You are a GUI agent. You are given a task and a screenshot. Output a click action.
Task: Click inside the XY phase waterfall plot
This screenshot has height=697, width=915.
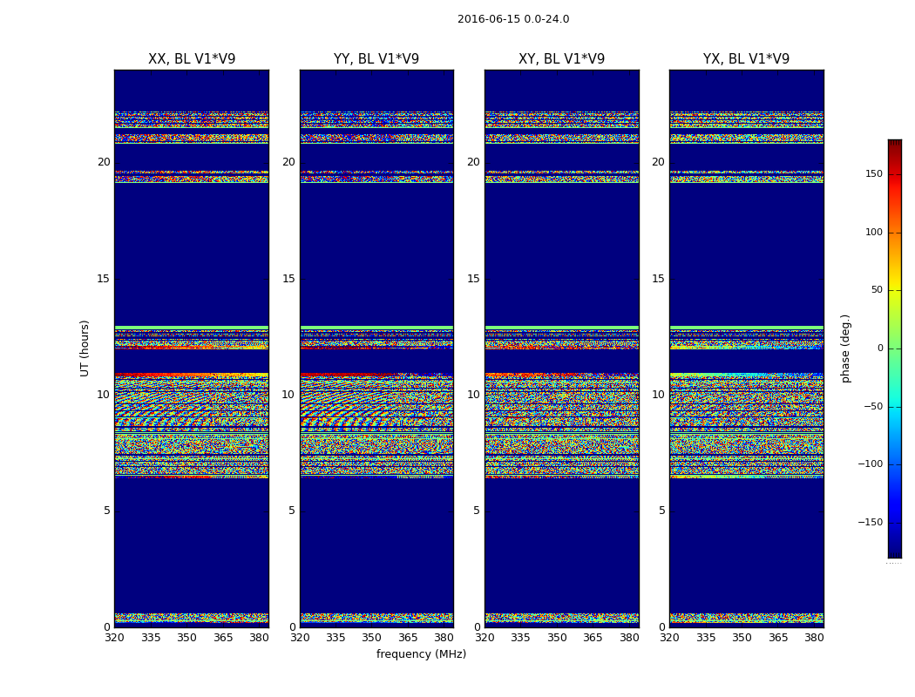[562, 348]
